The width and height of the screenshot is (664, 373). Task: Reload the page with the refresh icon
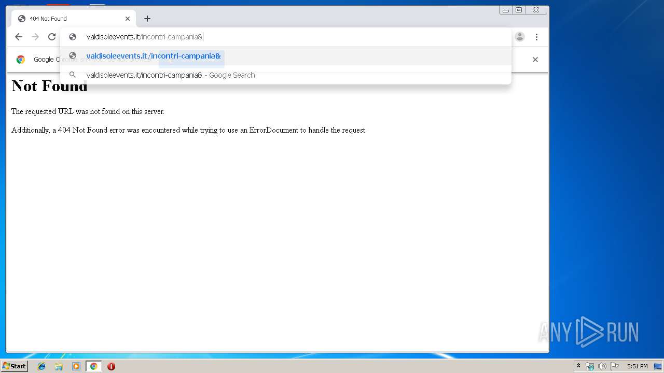(x=52, y=37)
